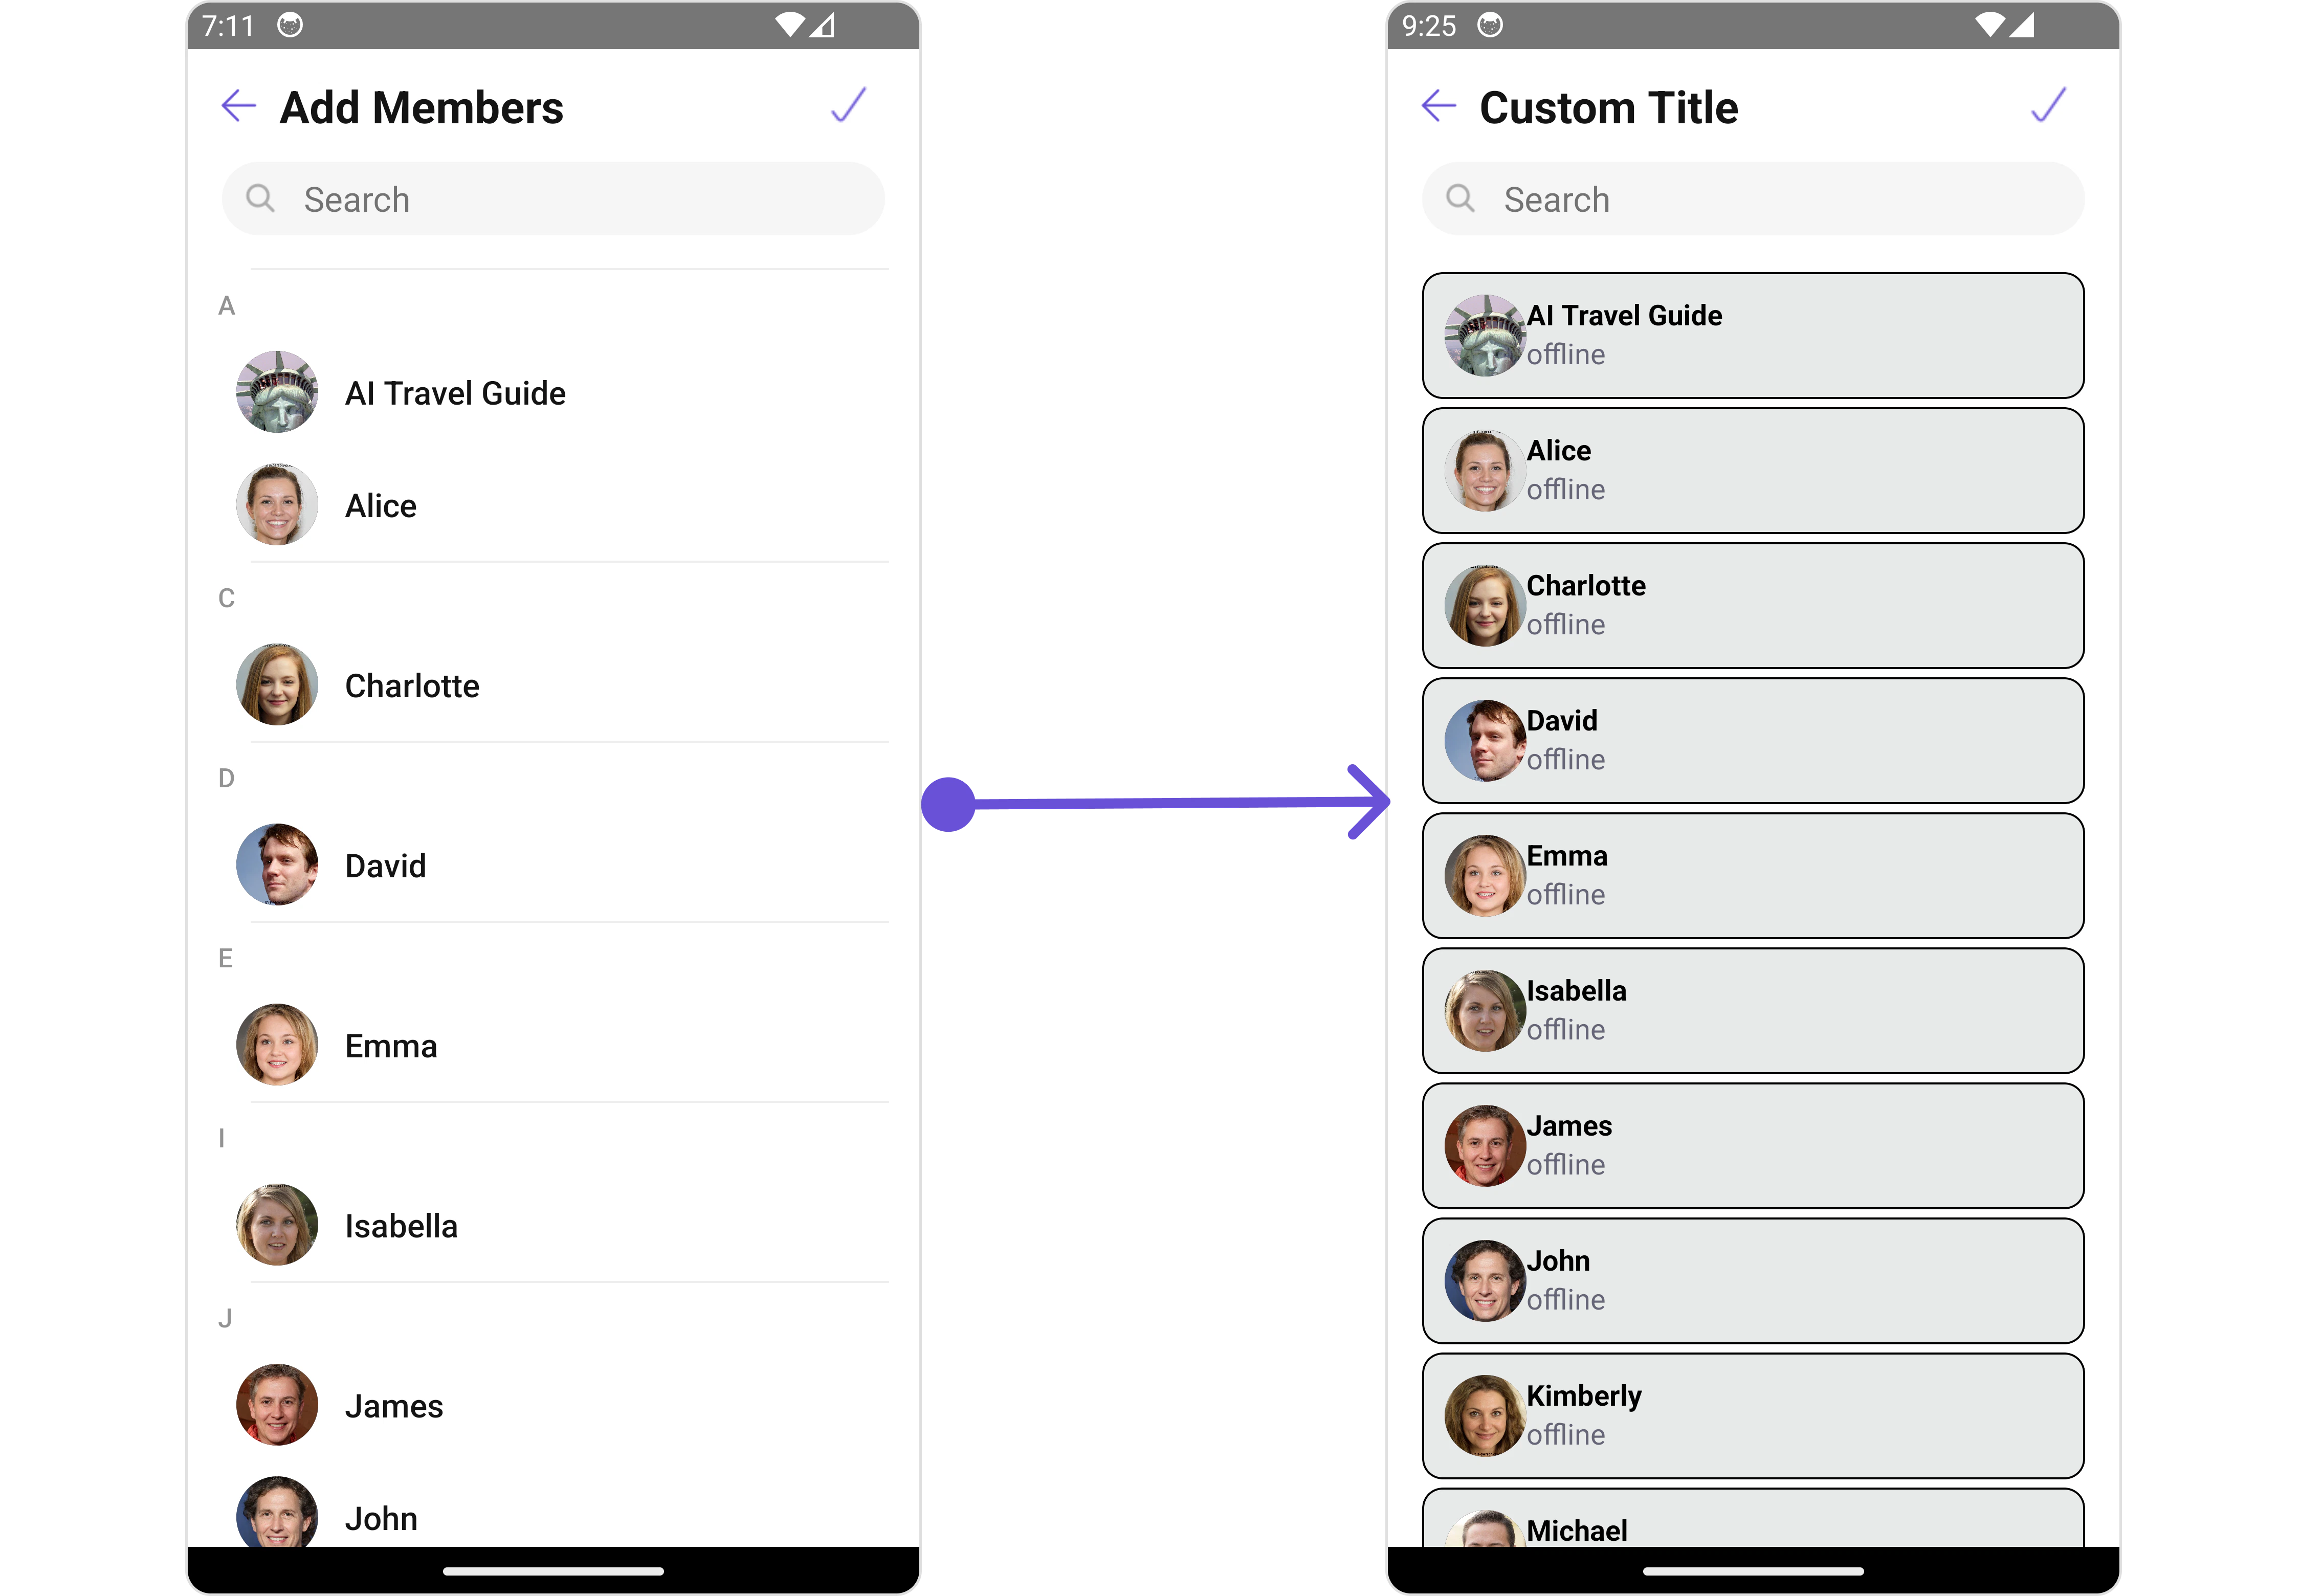Confirm selection with Custom Title checkmark
Image resolution: width=2301 pixels, height=1596 pixels.
click(x=2048, y=104)
